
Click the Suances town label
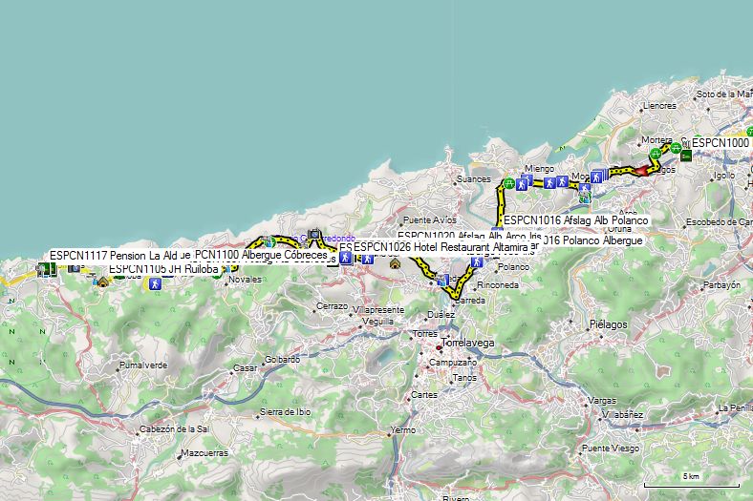(473, 178)
